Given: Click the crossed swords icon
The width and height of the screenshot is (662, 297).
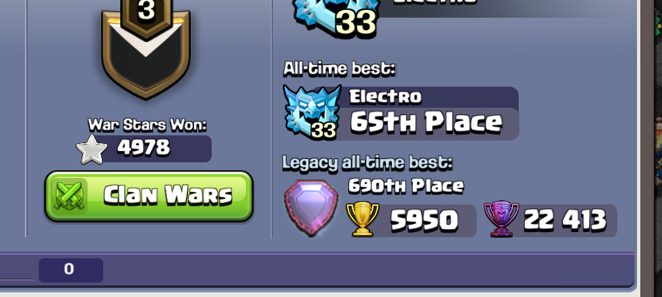Looking at the screenshot, I should click(70, 196).
